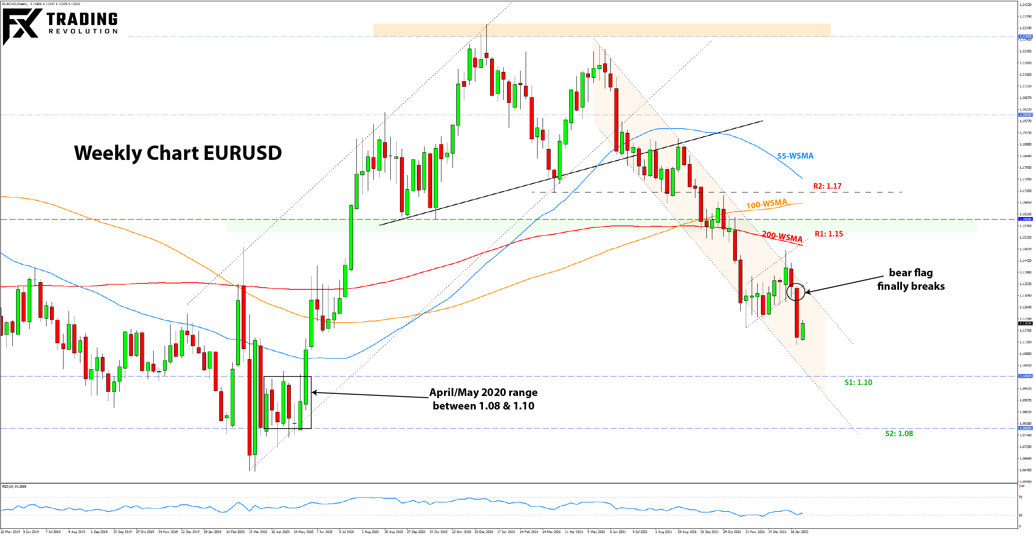Click the '10 May 2020' date axis label
This screenshot has height=536, width=1034.
(303, 532)
